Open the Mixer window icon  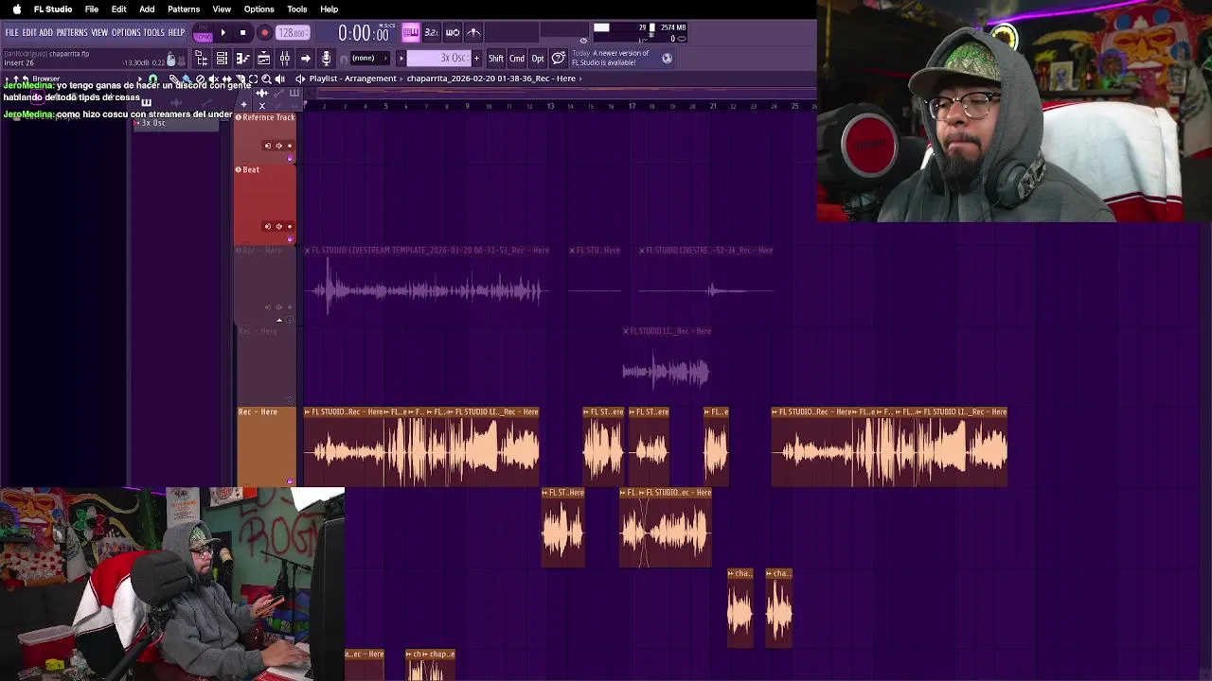coord(284,59)
